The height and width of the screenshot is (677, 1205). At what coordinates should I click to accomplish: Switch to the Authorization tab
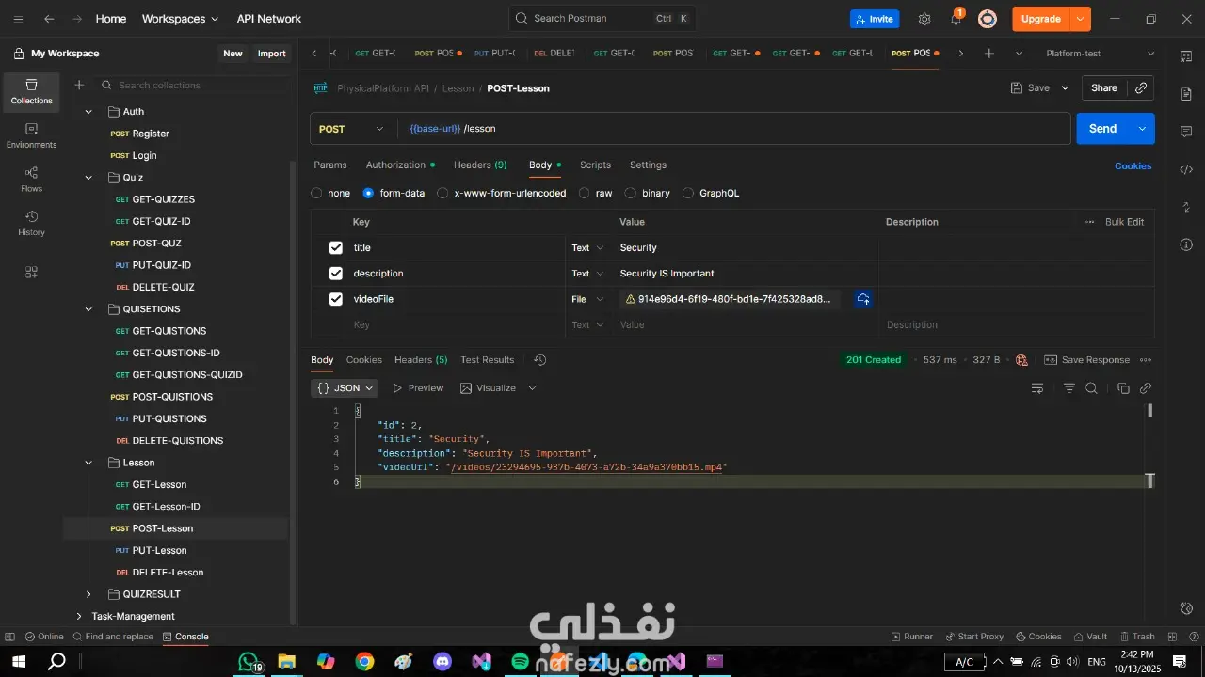(395, 165)
